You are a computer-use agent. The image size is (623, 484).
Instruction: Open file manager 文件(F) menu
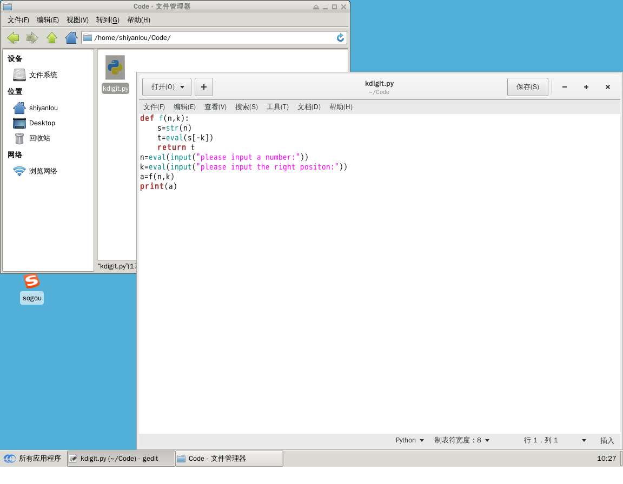pyautogui.click(x=18, y=20)
